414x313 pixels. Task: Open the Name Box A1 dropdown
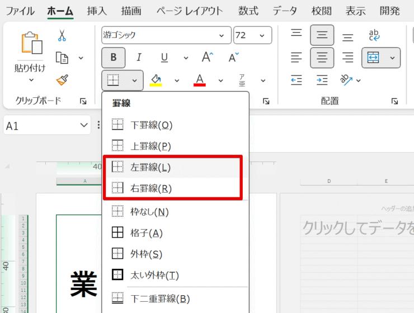tap(84, 125)
